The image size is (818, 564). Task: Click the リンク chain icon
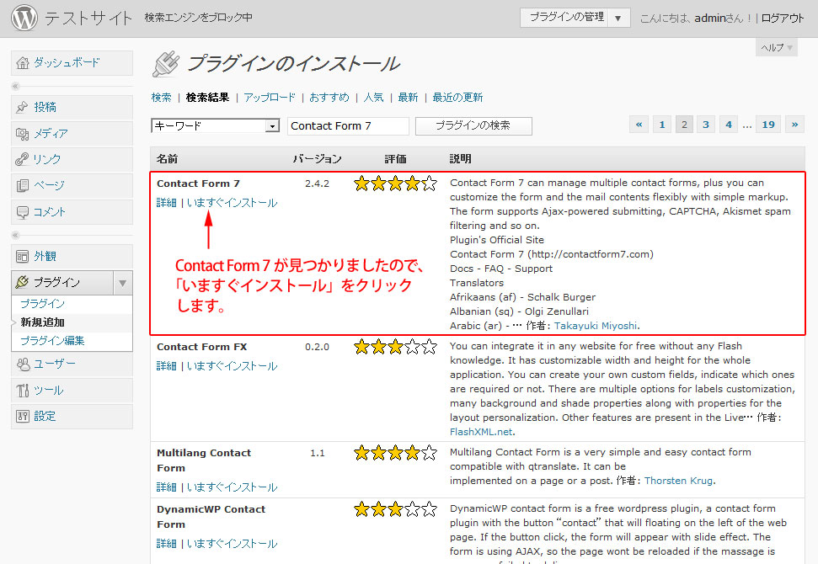pyautogui.click(x=22, y=159)
